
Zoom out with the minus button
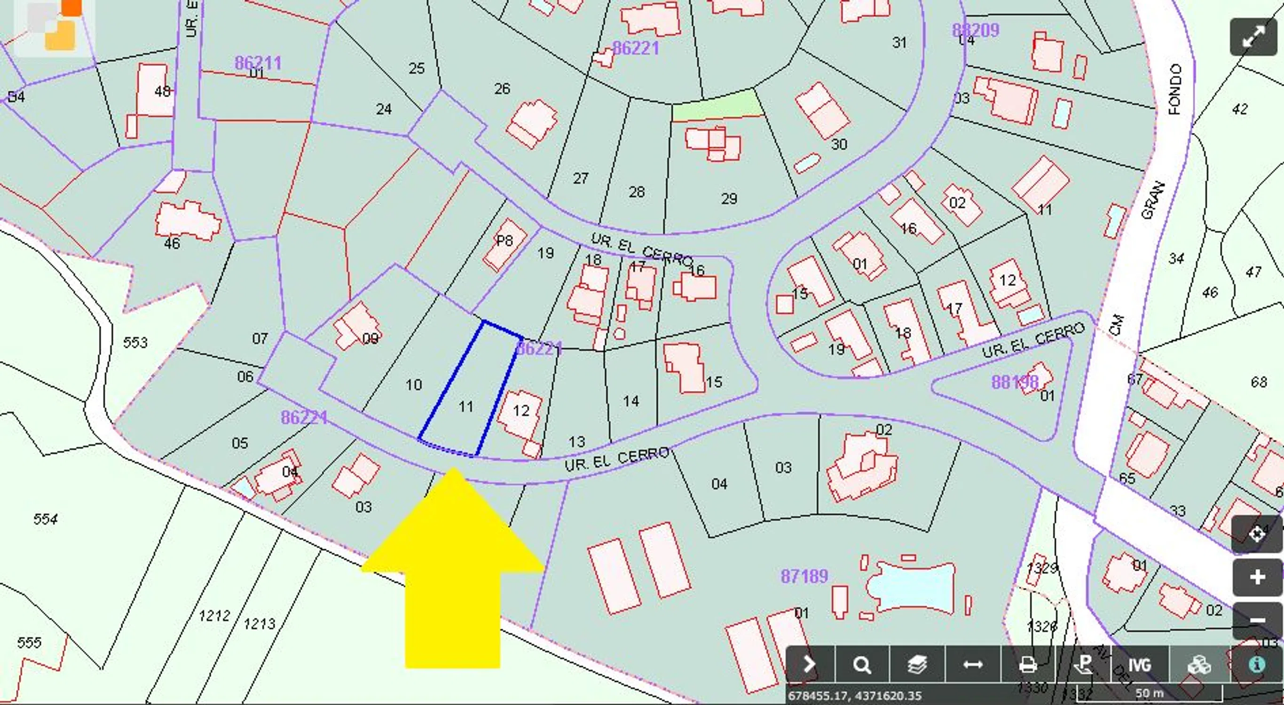[x=1257, y=620]
